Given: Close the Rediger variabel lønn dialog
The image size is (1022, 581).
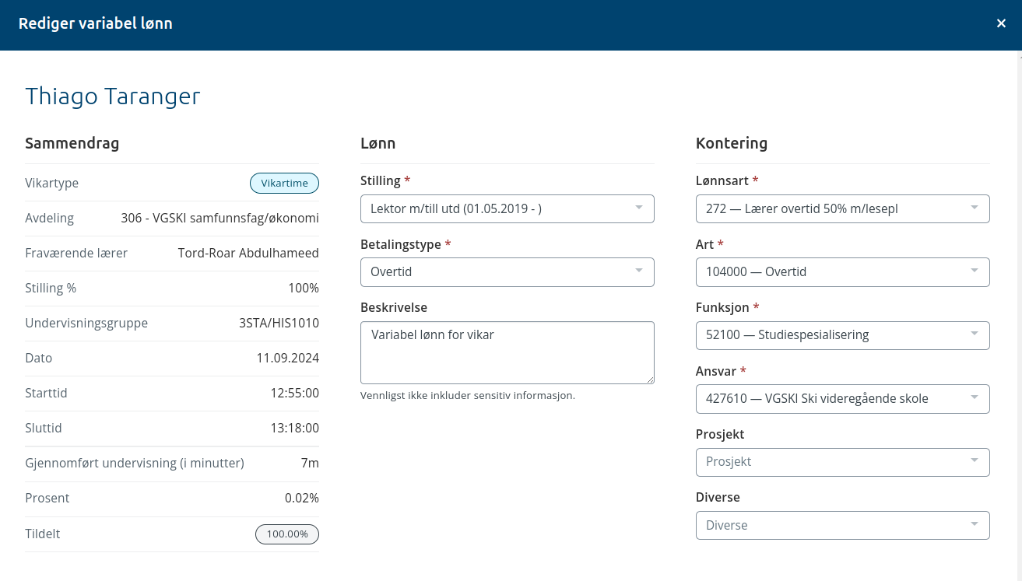Looking at the screenshot, I should [x=1001, y=23].
